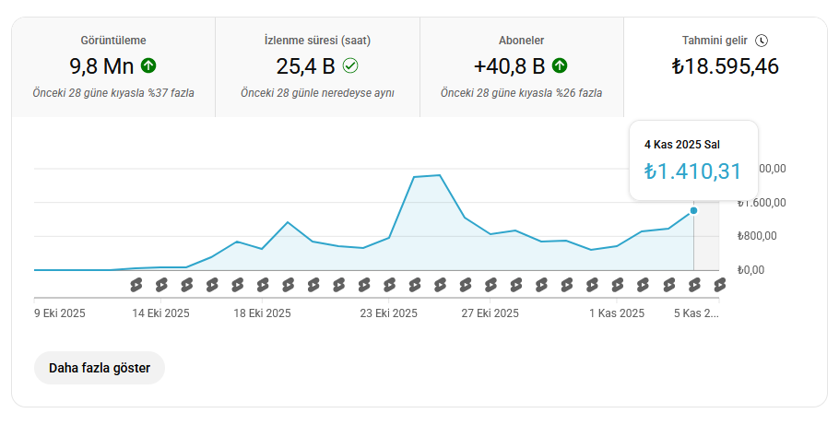Image resolution: width=839 pixels, height=425 pixels.
Task: Open the Shorts marker above 1 Kas 2025
Action: click(x=618, y=285)
